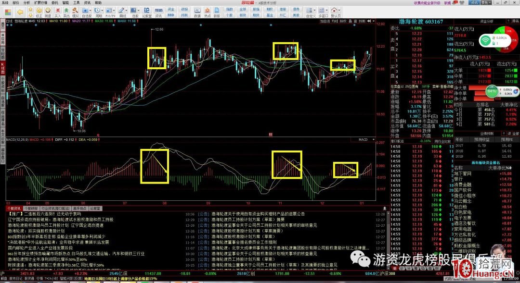Expand the 选股 dropdown arrow
Viewport: 520px width, 283px height.
pos(139,11)
